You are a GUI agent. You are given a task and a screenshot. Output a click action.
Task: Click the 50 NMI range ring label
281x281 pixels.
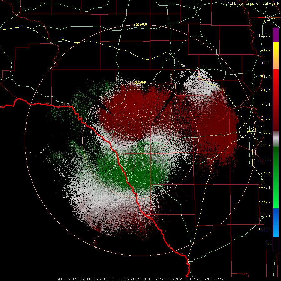click(x=140, y=83)
